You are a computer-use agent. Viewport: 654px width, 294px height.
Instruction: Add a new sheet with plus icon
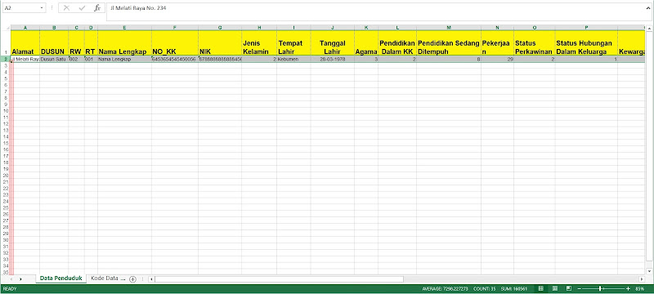point(132,279)
